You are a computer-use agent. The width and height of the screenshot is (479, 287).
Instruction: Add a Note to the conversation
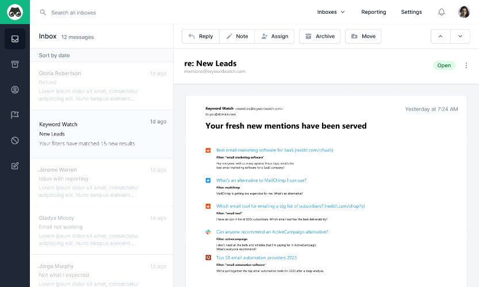pos(237,36)
